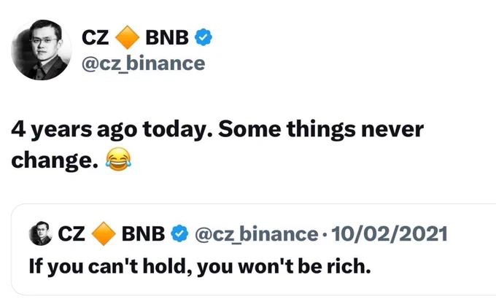The height and width of the screenshot is (302, 496).
Task: Click the words 'you won't be rich.'
Action: 284,266
